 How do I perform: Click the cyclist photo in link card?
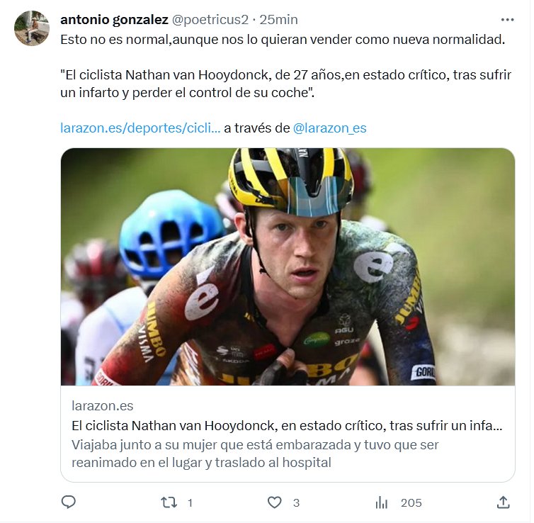pyautogui.click(x=288, y=266)
